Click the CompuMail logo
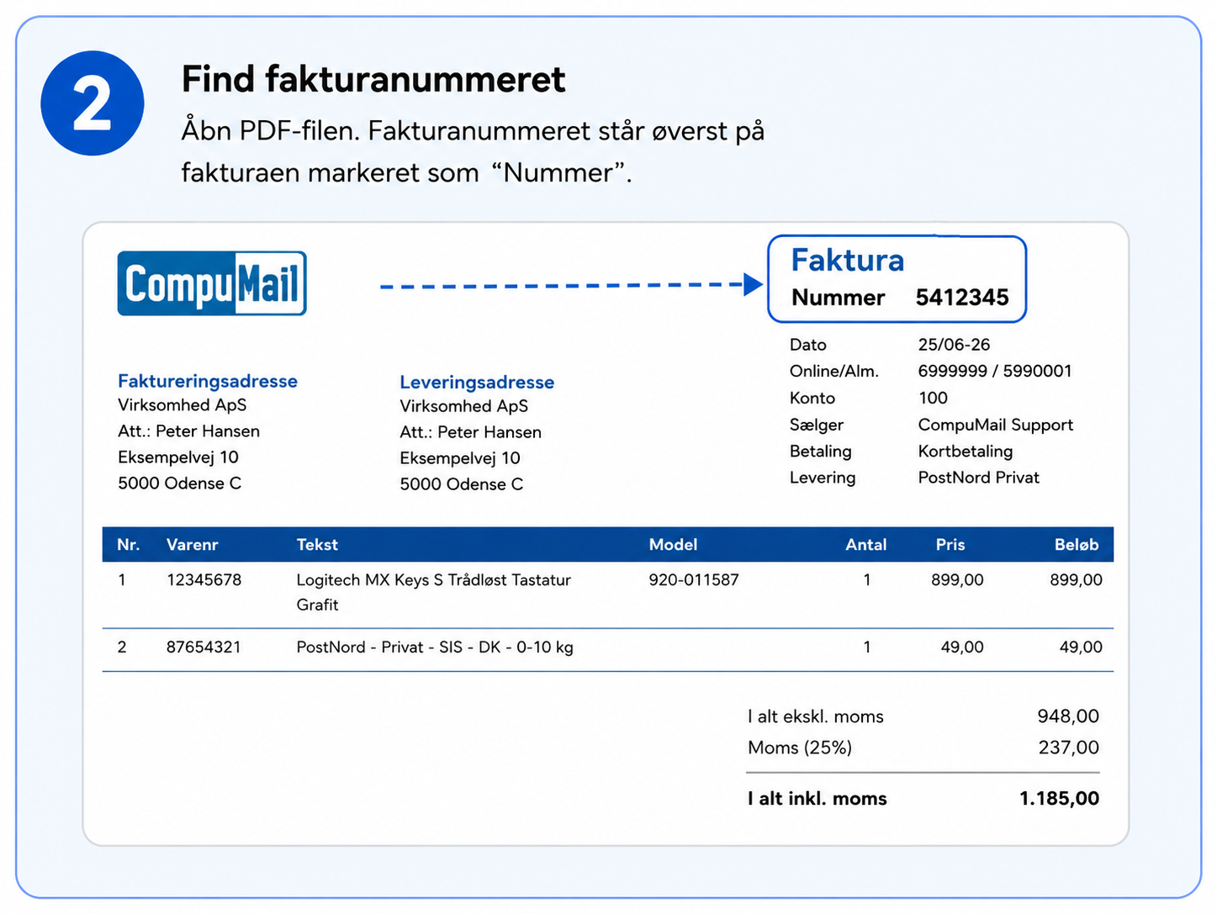Screen dimensions: 1217x914 coord(212,283)
